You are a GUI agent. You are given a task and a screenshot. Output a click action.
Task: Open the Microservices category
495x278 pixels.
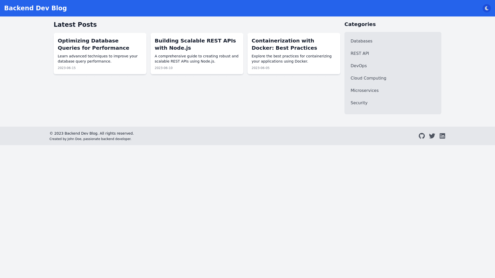(x=364, y=91)
